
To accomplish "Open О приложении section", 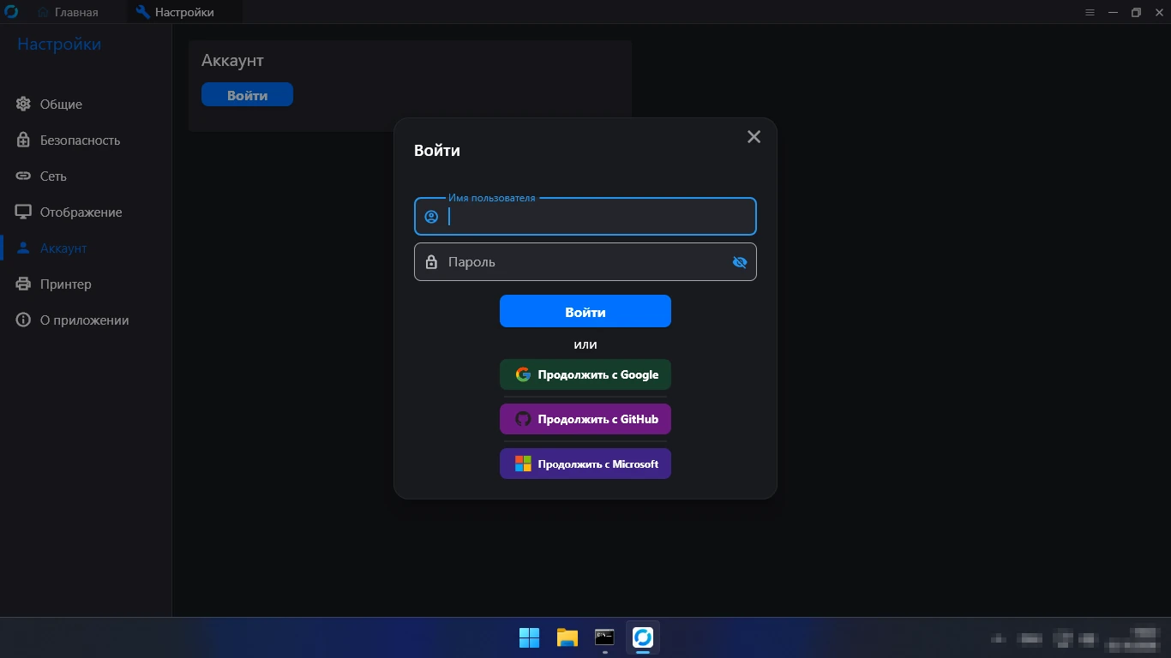I will coord(86,320).
